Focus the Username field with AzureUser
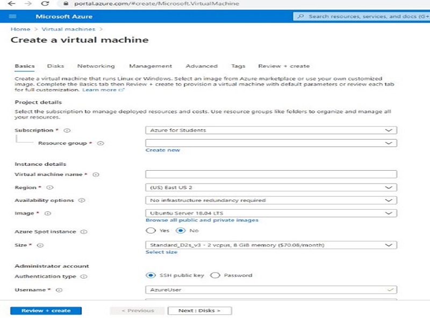Image resolution: width=430 pixels, height=322 pixels. click(x=271, y=290)
